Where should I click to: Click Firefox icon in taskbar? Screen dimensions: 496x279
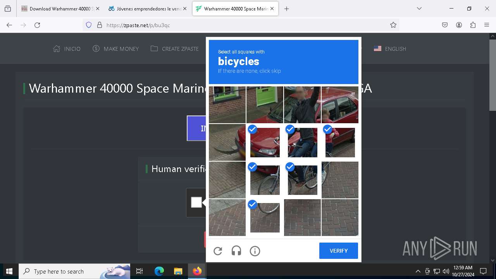point(197,271)
